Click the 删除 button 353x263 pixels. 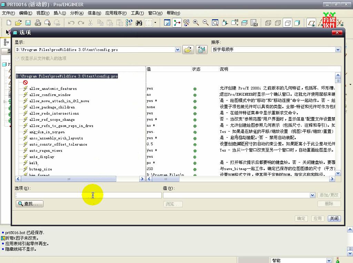pos(329,204)
